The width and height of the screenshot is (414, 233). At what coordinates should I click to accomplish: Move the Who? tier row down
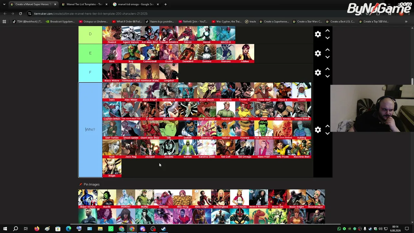327,133
